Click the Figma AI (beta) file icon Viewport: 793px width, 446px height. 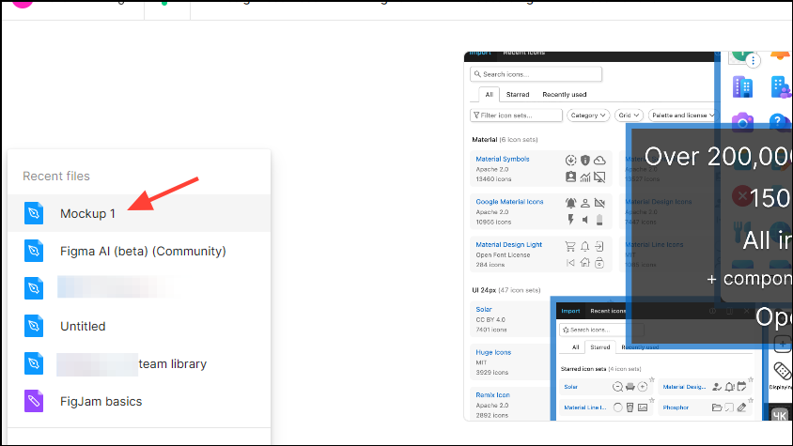[34, 251]
